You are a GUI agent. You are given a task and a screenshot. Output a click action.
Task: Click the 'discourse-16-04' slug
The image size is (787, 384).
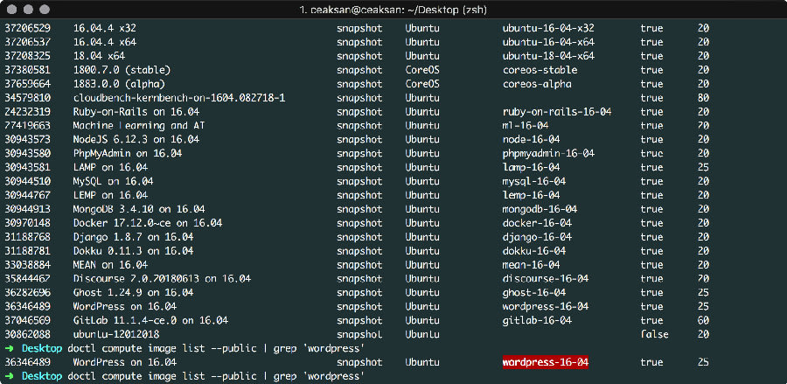tap(546, 278)
